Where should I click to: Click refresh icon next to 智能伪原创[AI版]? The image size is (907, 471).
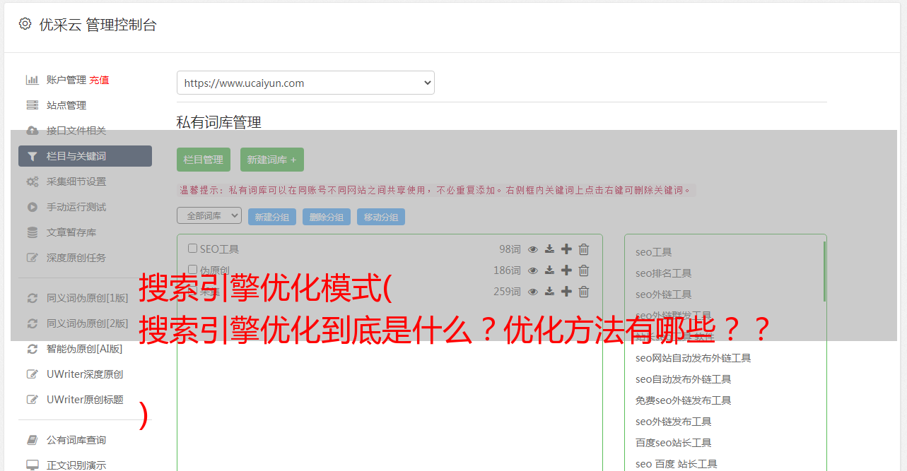[33, 349]
